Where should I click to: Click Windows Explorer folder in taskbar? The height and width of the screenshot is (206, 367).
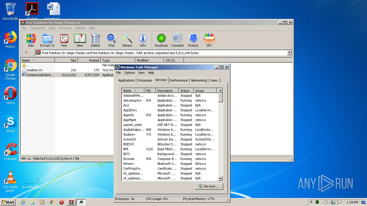click(32, 202)
